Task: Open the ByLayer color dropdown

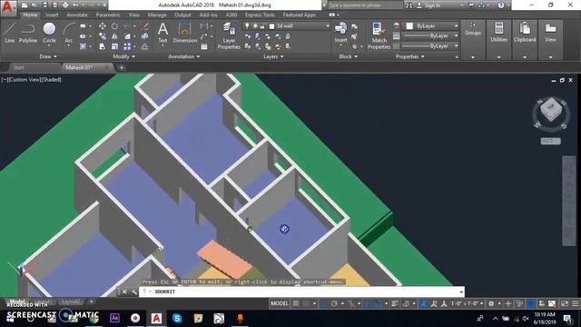Action: 431,26
